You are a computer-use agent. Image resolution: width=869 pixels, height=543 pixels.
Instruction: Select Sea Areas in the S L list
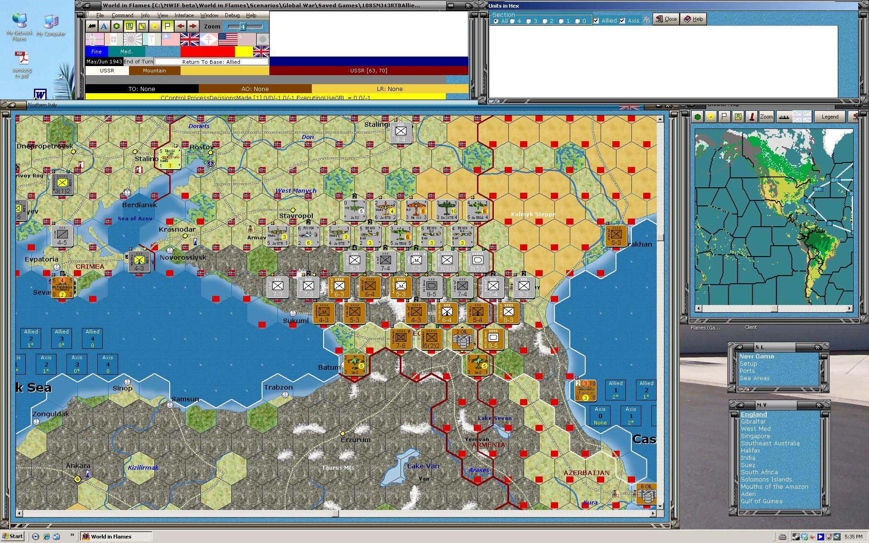tap(754, 378)
